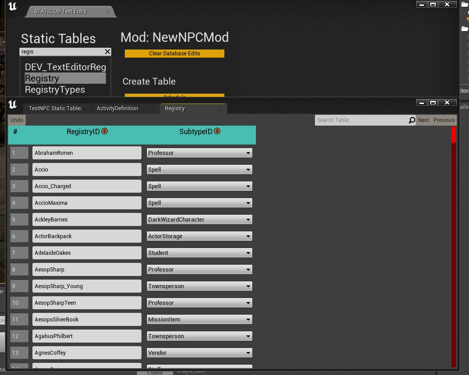Click the SubtypeID column sort icon

pos(217,131)
